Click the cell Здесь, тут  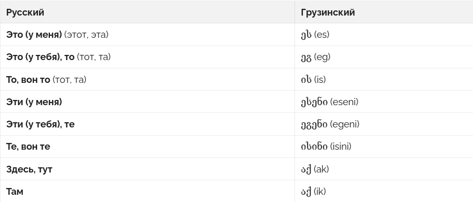tap(148, 169)
